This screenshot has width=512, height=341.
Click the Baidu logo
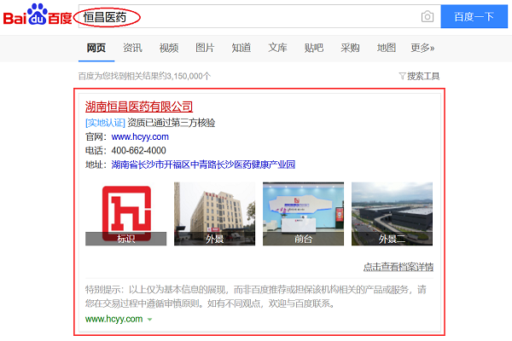[x=35, y=15]
